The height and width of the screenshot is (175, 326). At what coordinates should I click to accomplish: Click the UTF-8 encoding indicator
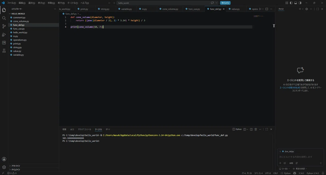(x=268, y=173)
